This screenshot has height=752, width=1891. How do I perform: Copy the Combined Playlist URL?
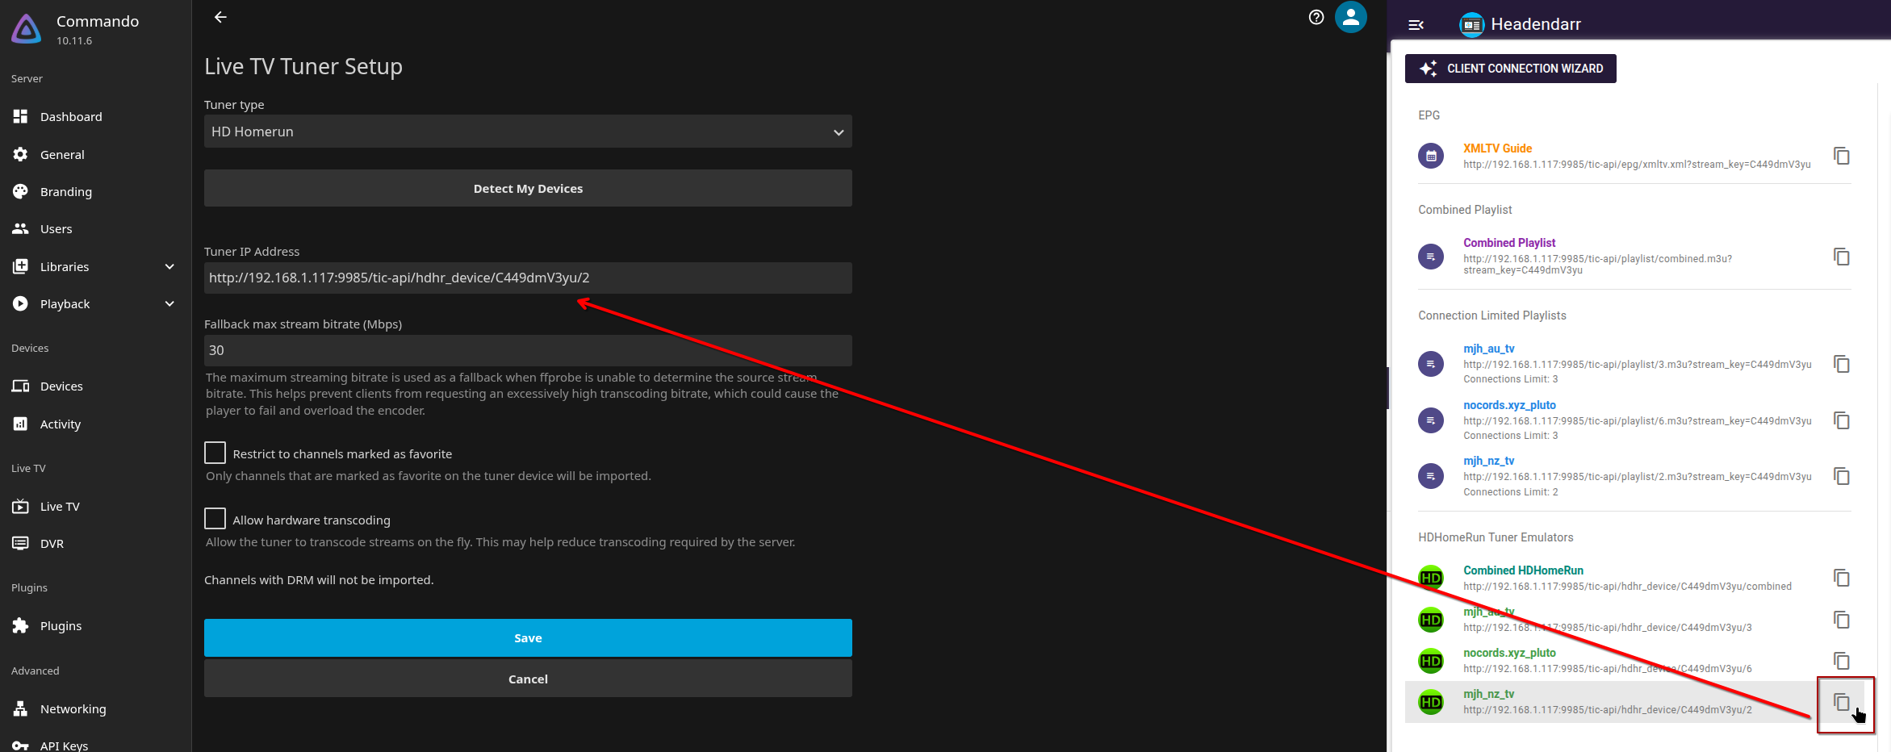[1841, 257]
